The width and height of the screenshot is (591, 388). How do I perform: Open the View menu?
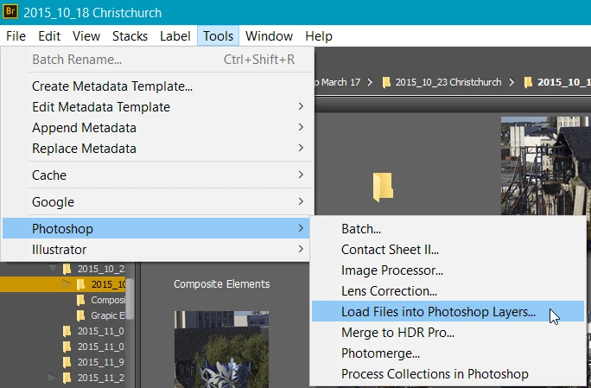(x=86, y=36)
